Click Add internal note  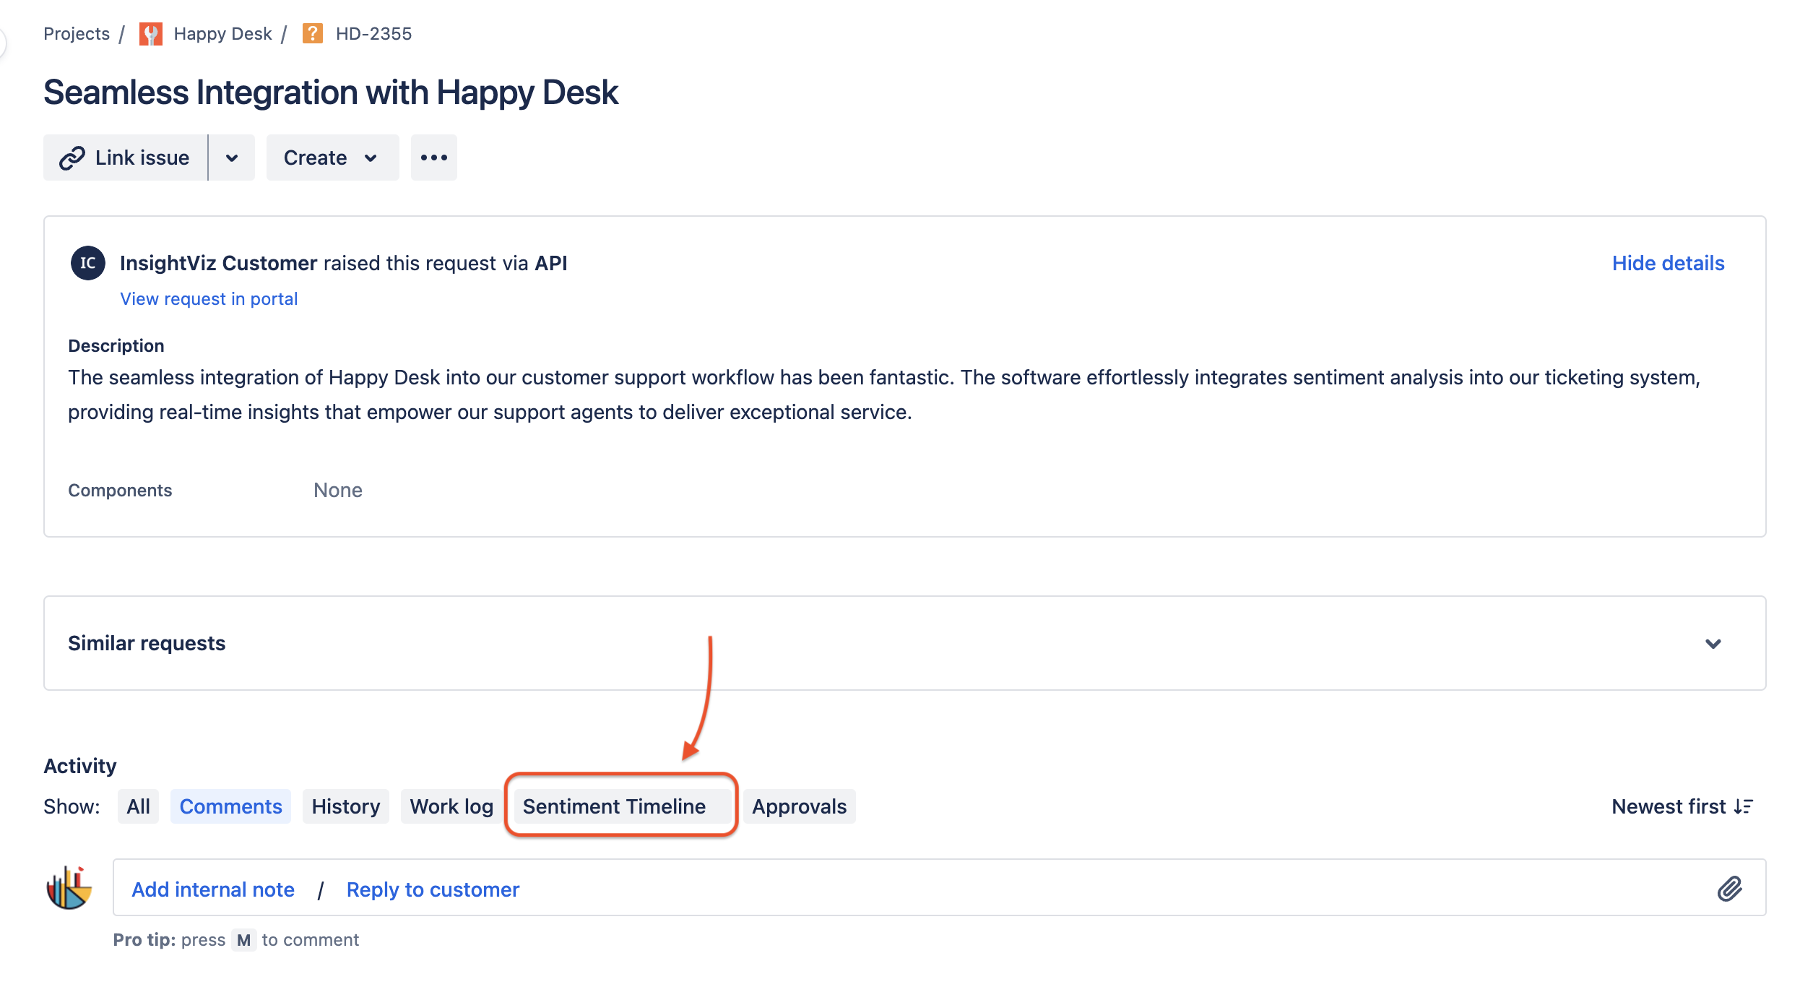point(213,889)
